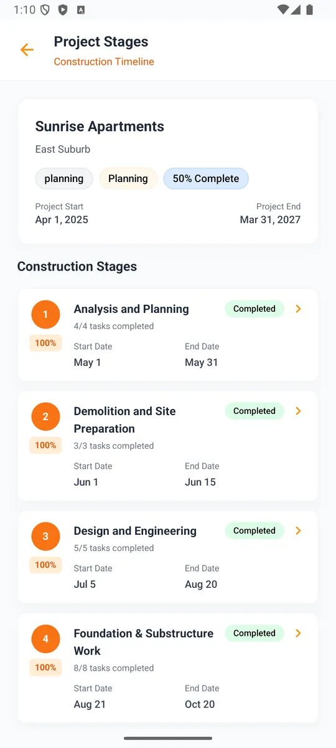The image size is (336, 748).
Task: Expand Analysis and Planning stage chevron
Action: 298,309
